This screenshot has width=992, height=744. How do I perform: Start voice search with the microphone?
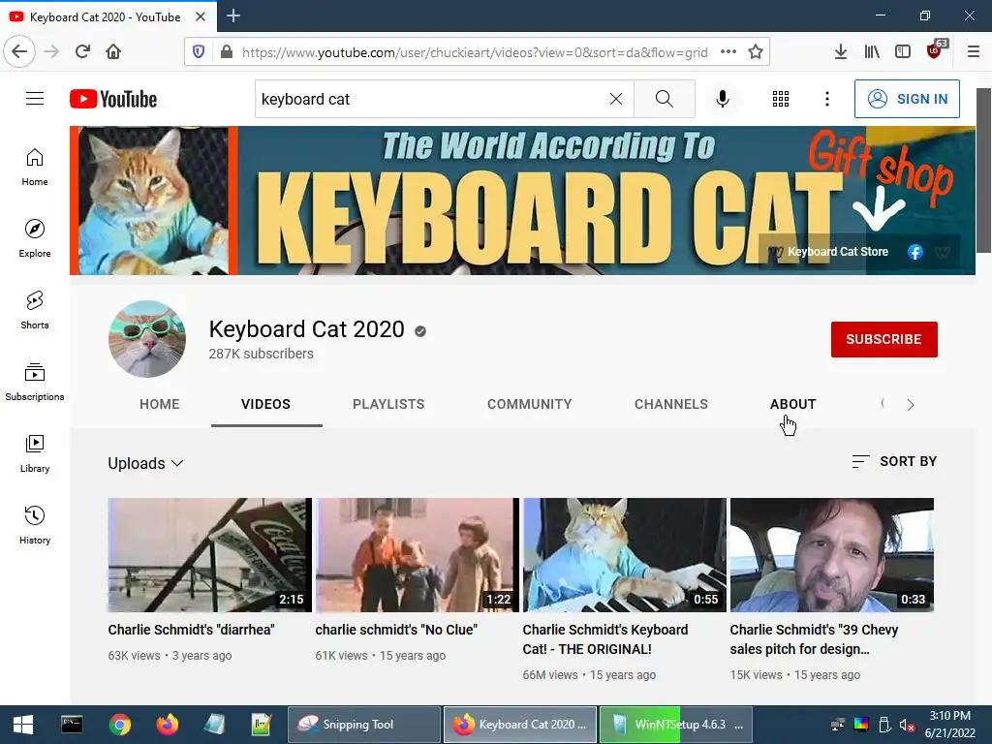coord(723,99)
